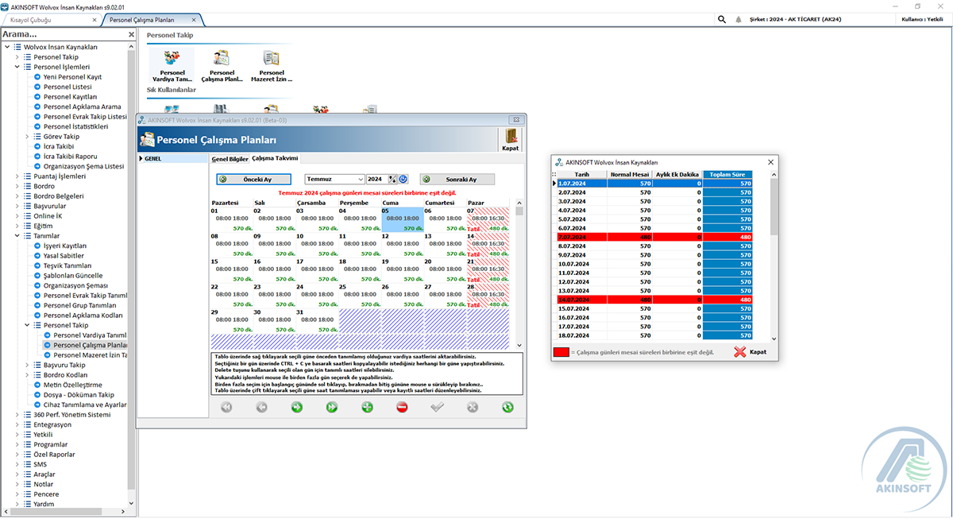953x519 pixels.
Task: Click the green plus add icon
Action: coord(367,406)
